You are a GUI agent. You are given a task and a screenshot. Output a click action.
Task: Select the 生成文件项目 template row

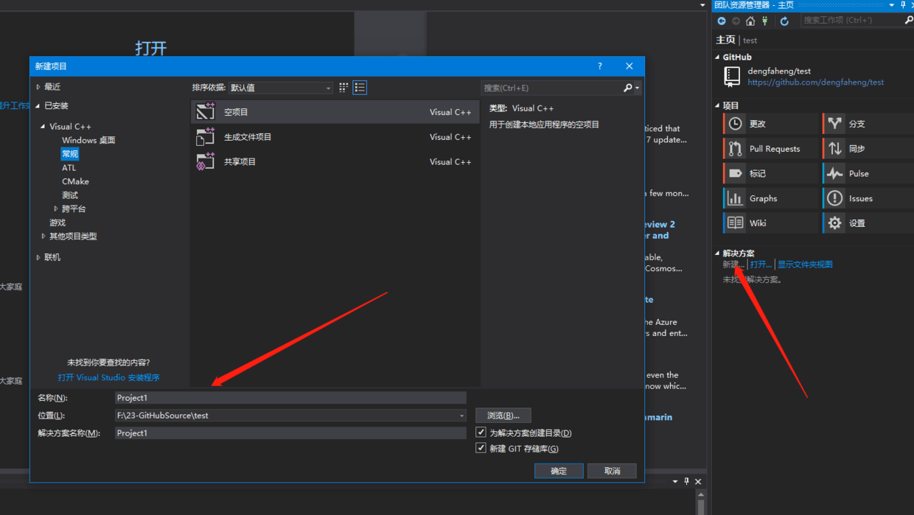pos(335,137)
